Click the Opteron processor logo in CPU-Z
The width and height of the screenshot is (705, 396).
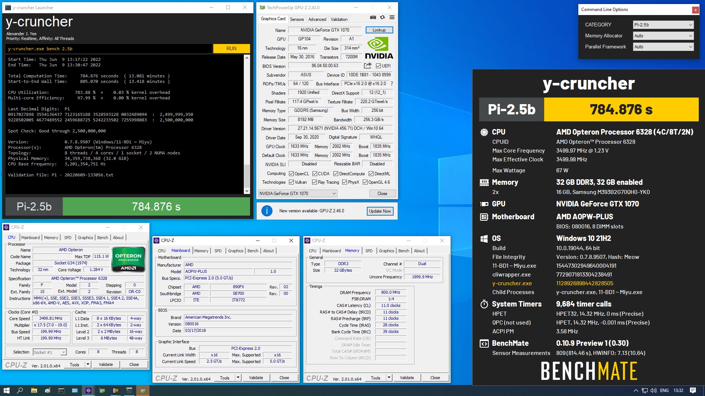[x=128, y=260]
